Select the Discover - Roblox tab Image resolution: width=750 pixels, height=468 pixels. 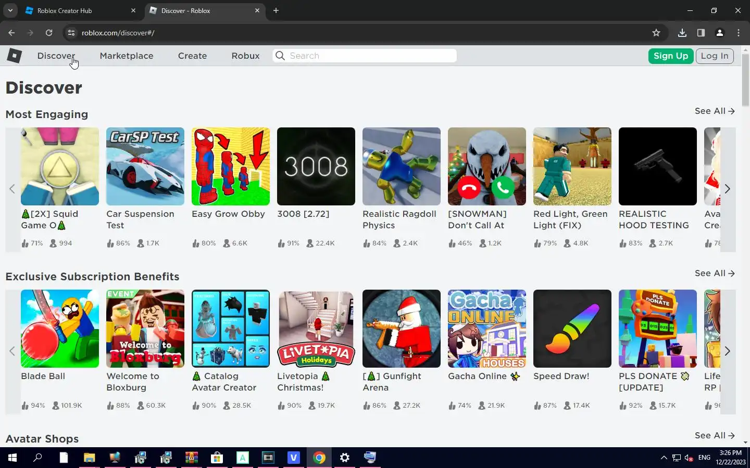click(x=204, y=10)
